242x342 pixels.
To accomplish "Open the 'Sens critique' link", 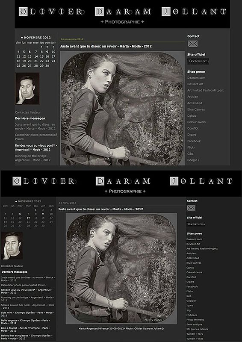I will tap(194, 324).
